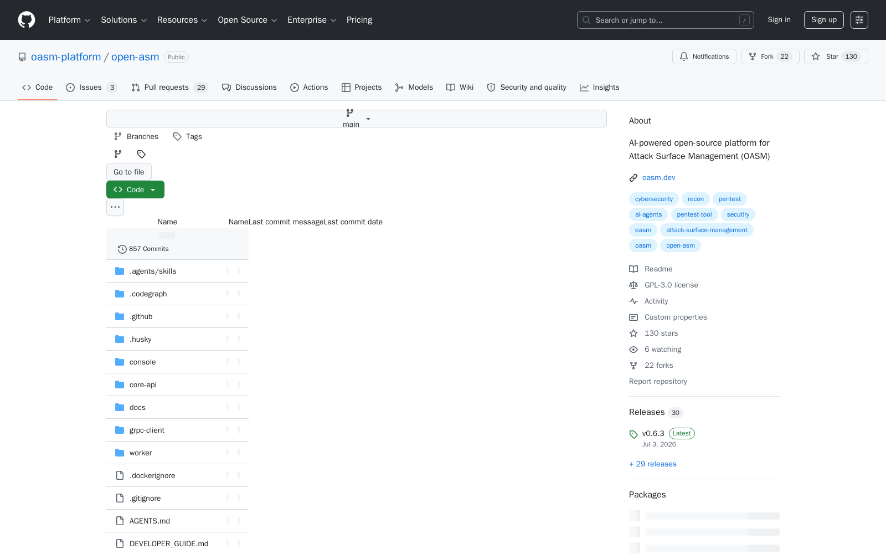Open the Projects tab
This screenshot has width=886, height=554.
coord(362,88)
